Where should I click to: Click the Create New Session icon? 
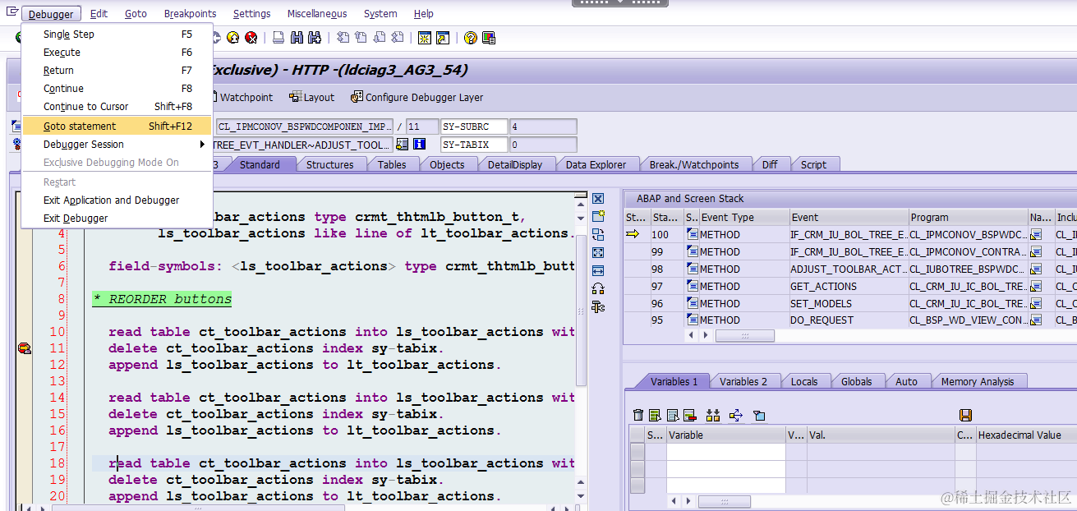424,38
